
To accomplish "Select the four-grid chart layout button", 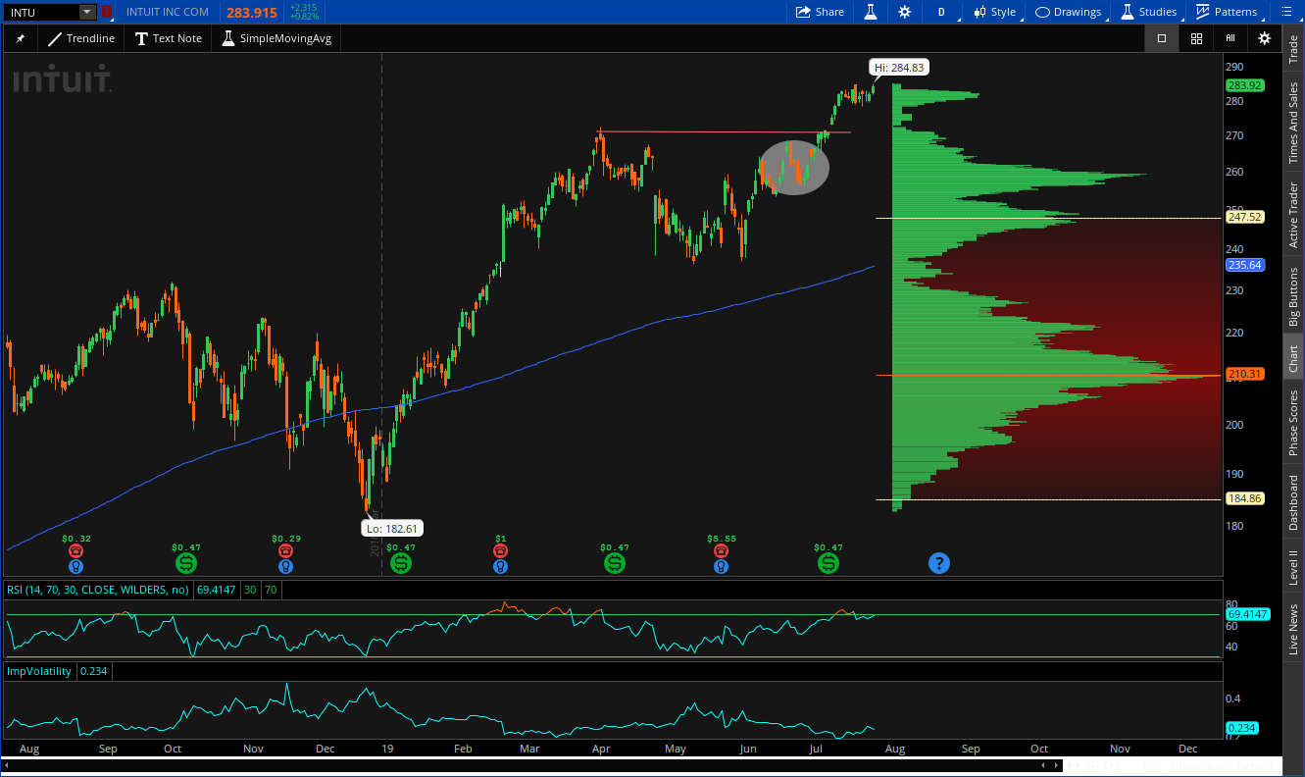I will tap(1196, 38).
